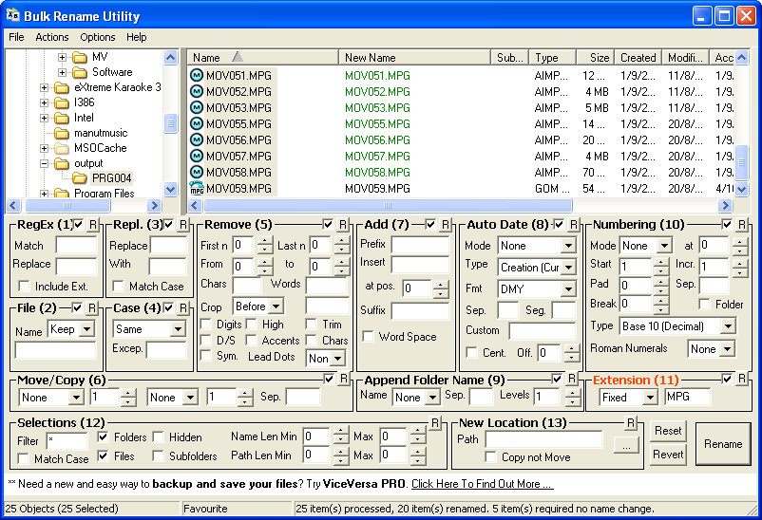Increase the First n spinner value
The width and height of the screenshot is (762, 520).
point(265,241)
